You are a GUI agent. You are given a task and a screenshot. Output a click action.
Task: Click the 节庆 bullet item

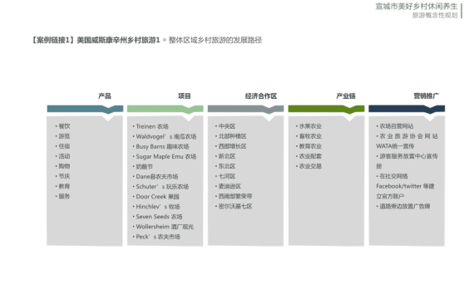pyautogui.click(x=64, y=176)
